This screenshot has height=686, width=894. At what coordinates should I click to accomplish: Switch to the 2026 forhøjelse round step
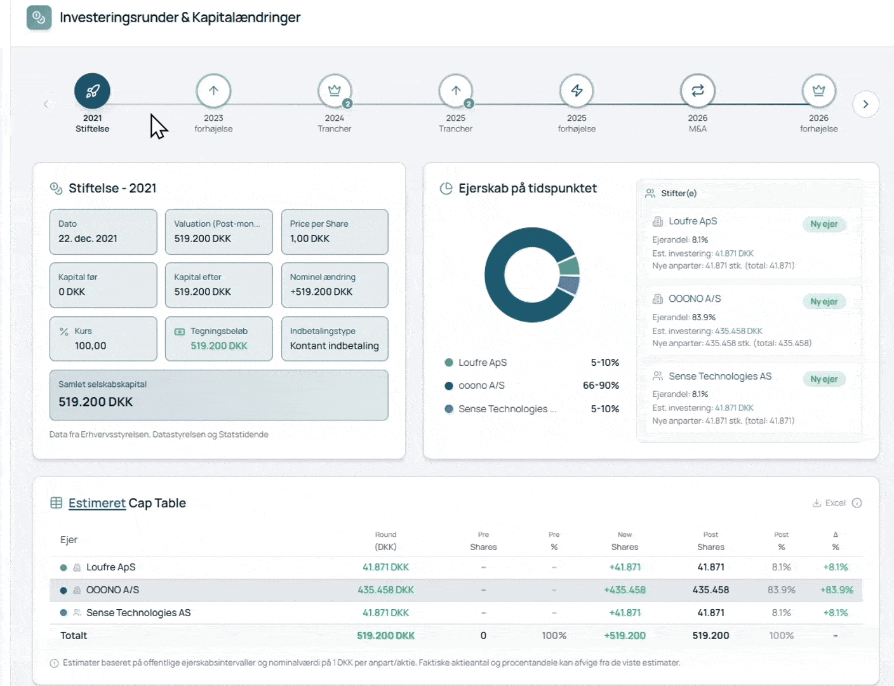click(x=818, y=90)
